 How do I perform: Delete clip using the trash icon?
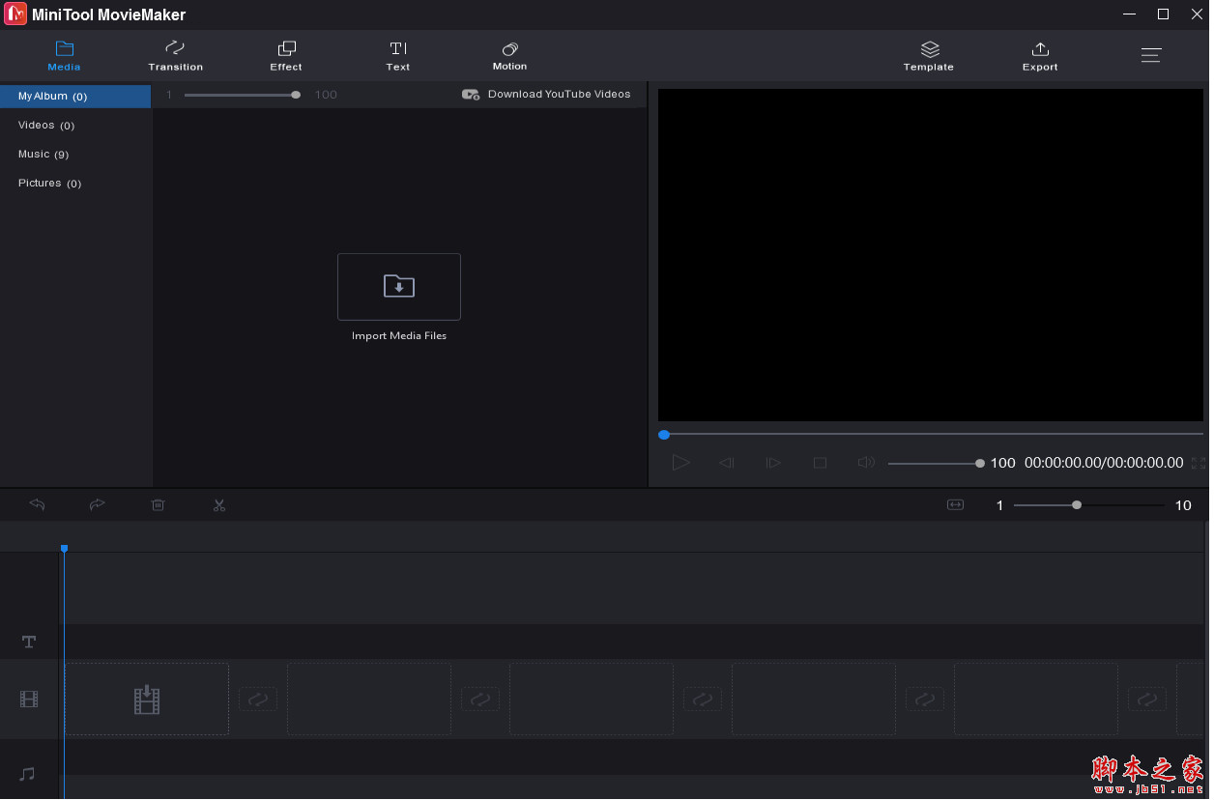click(x=158, y=504)
